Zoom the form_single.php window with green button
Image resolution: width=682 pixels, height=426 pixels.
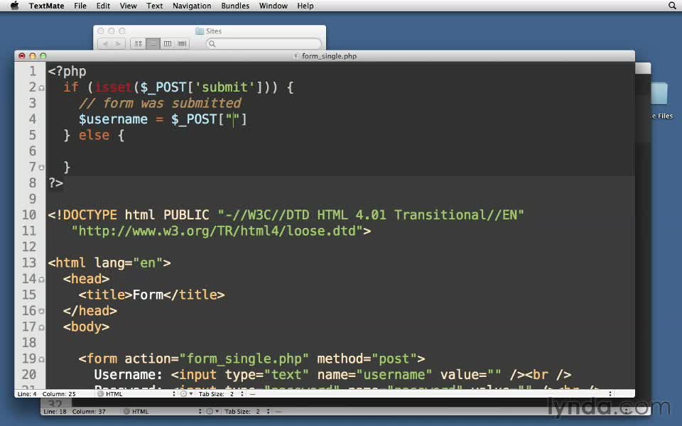pyautogui.click(x=43, y=56)
